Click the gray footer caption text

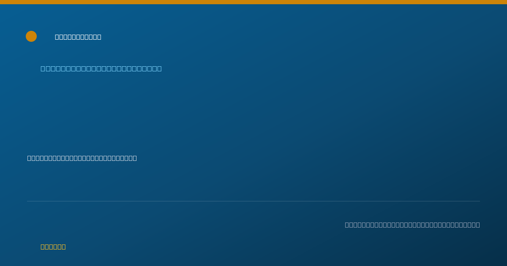click(x=412, y=225)
